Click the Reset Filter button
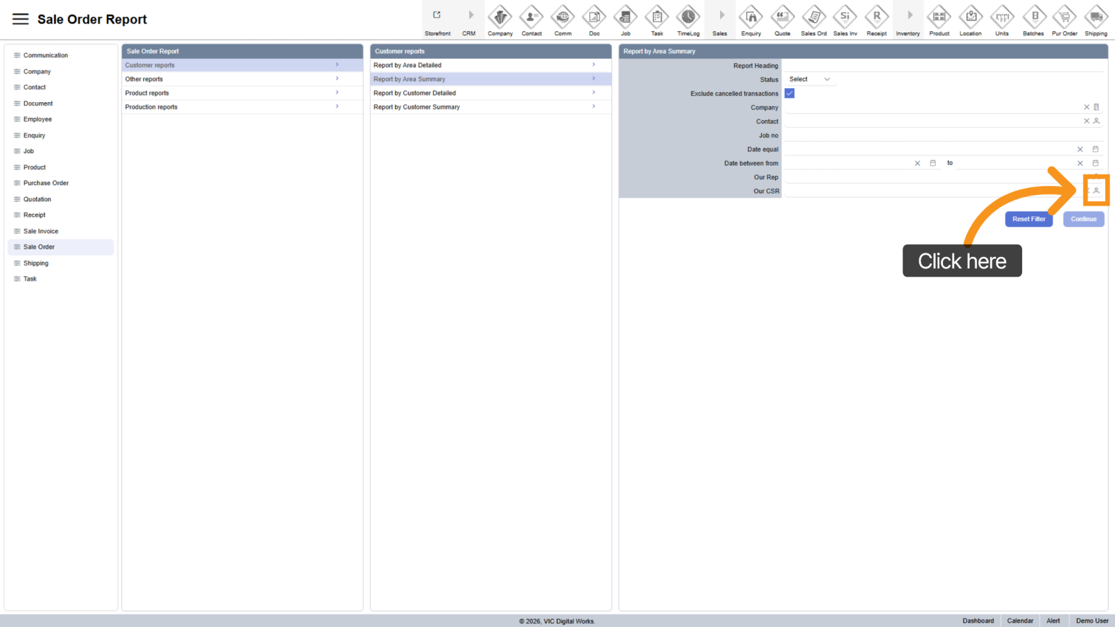Viewport: 1115px width, 627px height. [x=1029, y=219]
